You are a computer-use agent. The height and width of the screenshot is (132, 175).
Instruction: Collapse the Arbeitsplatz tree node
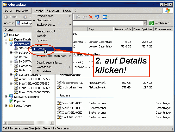pos(7,44)
